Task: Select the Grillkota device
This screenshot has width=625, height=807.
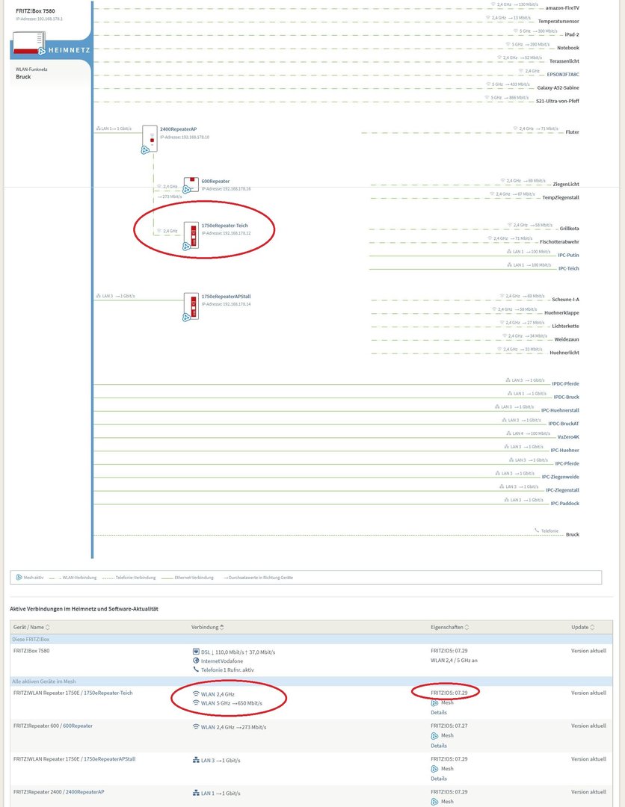Action: click(x=570, y=229)
